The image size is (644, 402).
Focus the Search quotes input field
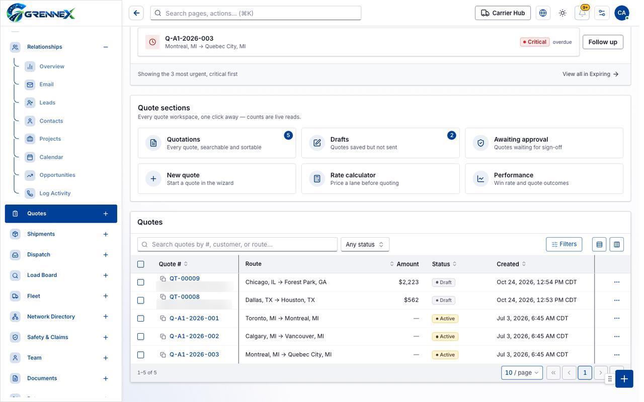pos(237,245)
